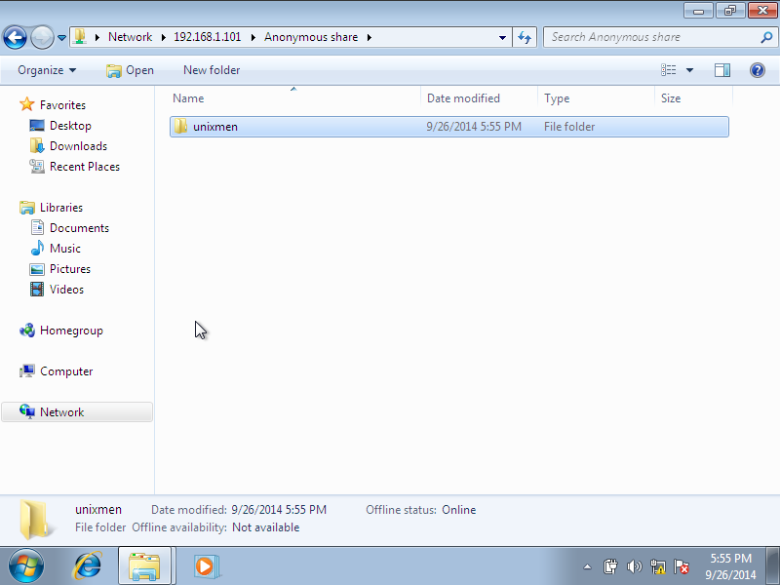Open the Organize menu
Screen dimensions: 780x585
(47, 70)
